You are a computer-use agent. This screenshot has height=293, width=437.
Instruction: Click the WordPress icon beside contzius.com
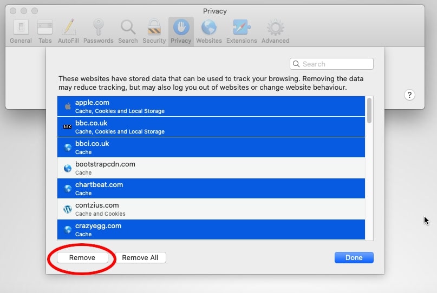[68, 209]
